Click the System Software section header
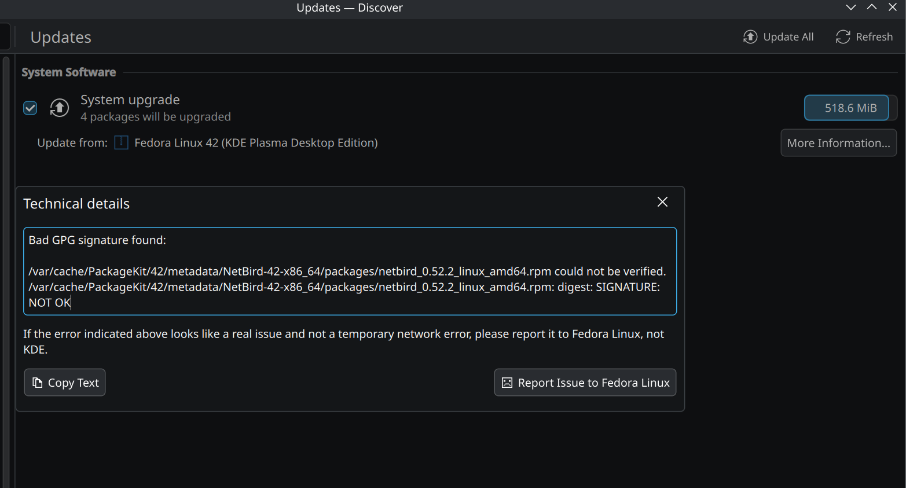The width and height of the screenshot is (906, 488). pos(69,72)
